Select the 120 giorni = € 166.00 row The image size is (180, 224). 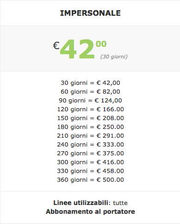click(90, 109)
